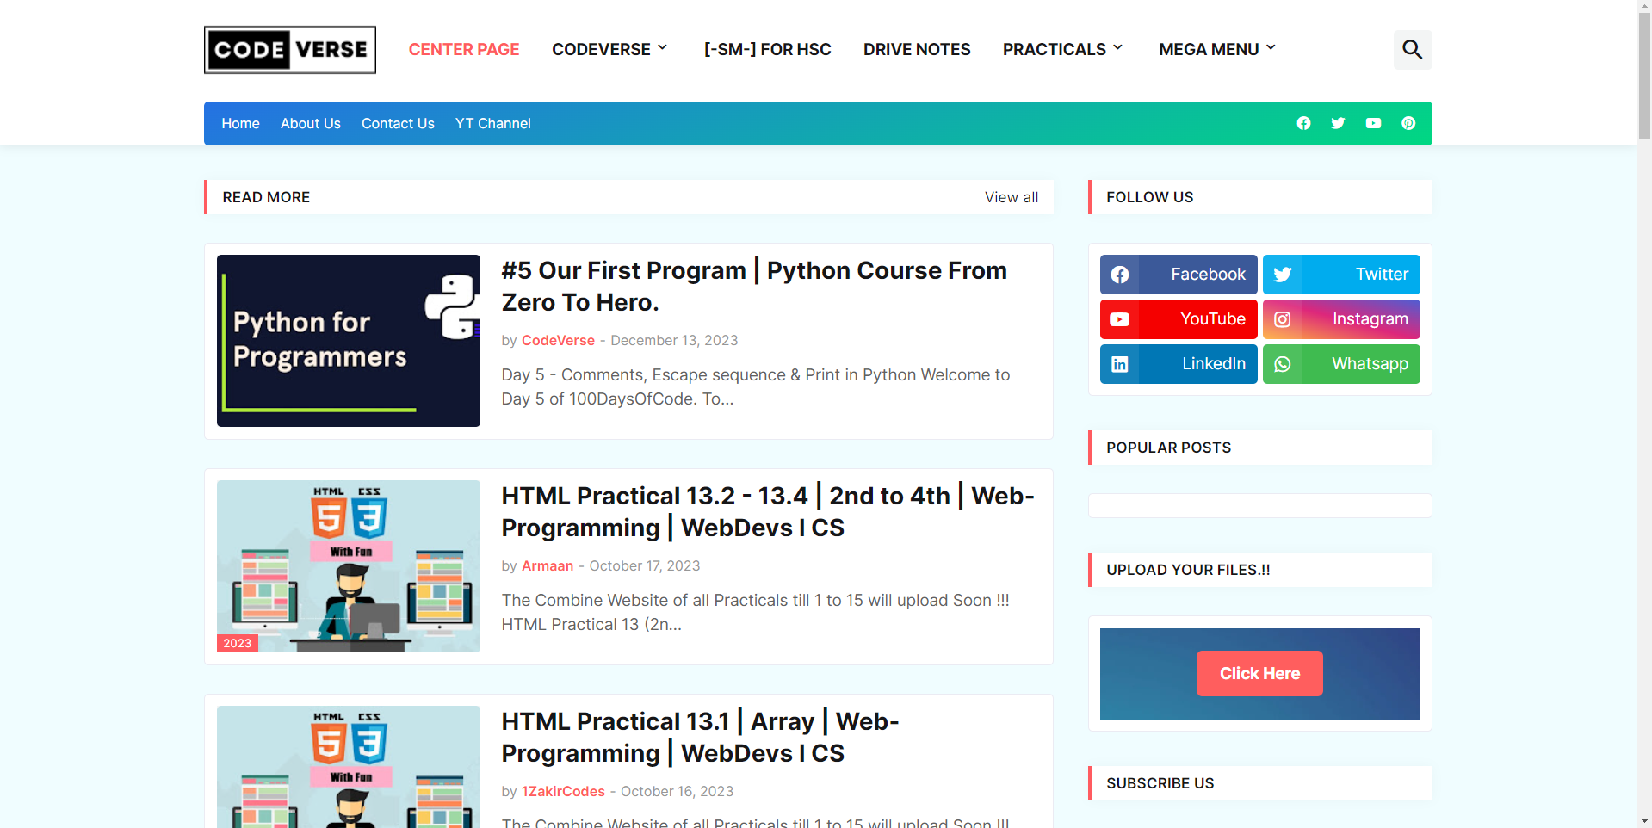Click the LinkedIn follow button
Screen dimensions: 1652x828
pos(1178,364)
